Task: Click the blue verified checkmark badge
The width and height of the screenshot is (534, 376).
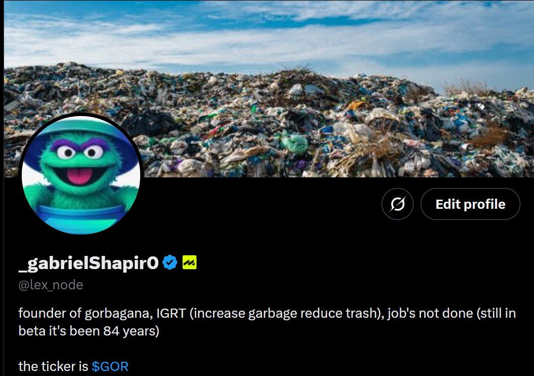Action: point(170,262)
